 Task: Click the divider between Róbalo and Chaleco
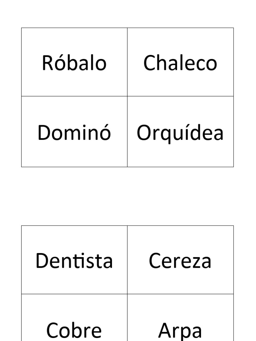pos(127,62)
